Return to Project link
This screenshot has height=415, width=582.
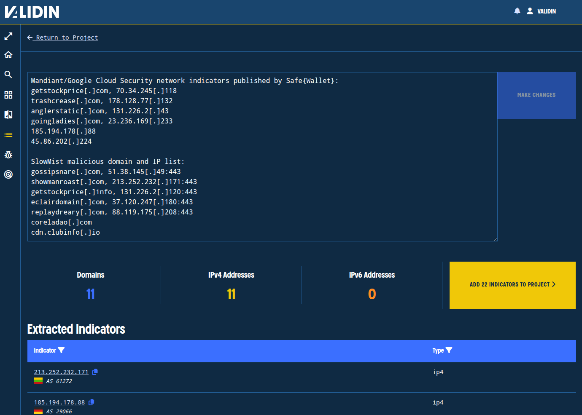[x=62, y=37]
